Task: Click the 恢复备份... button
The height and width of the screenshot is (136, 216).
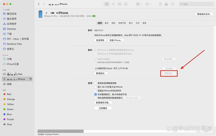Action: 169,73
